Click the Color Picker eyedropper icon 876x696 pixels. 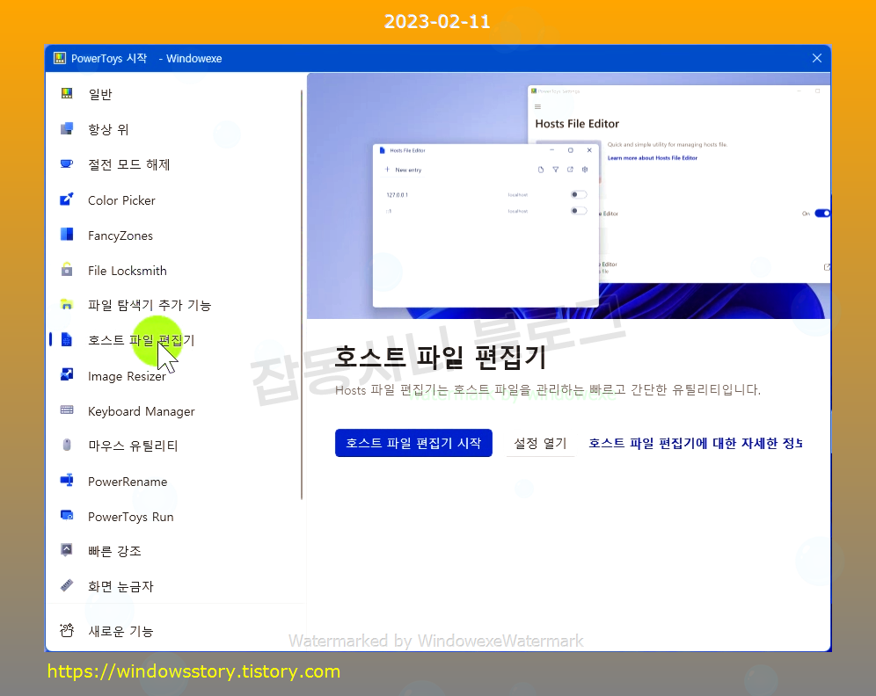pyautogui.click(x=67, y=199)
